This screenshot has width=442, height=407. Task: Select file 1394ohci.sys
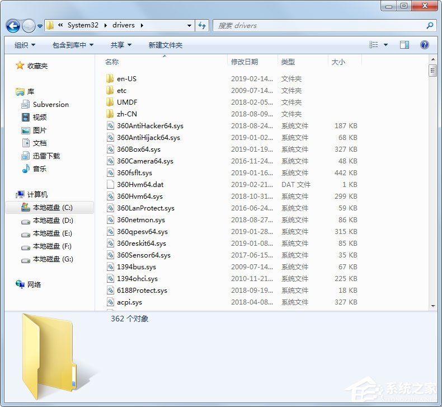137,279
